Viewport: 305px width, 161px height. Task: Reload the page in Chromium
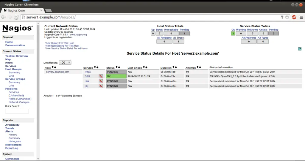coord(16,17)
